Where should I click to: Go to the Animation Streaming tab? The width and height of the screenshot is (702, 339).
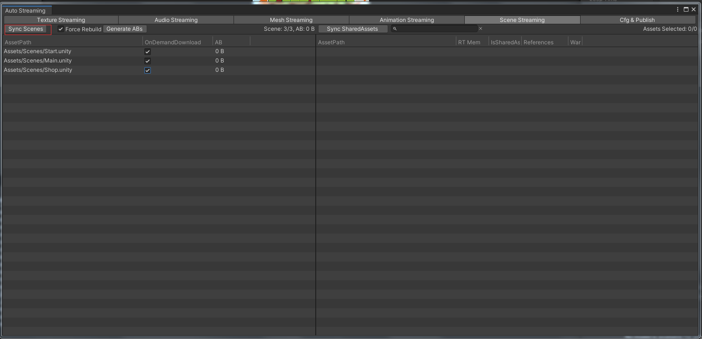click(x=407, y=20)
